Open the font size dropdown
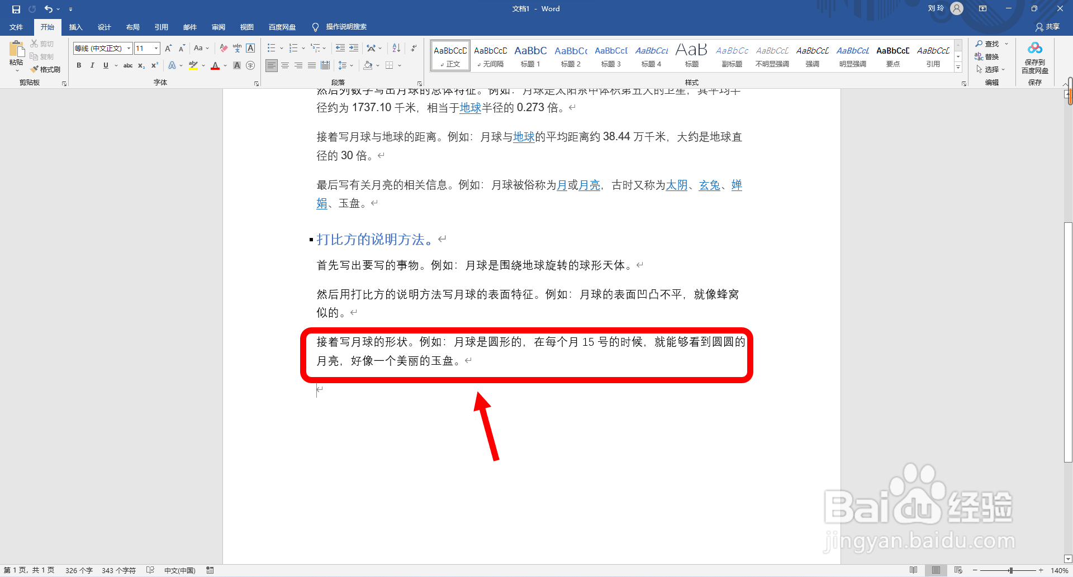This screenshot has height=577, width=1073. 156,48
